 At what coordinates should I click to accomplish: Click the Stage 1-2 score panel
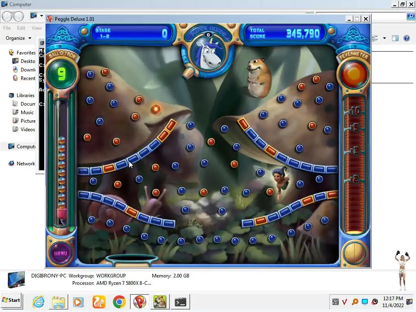tap(131, 33)
